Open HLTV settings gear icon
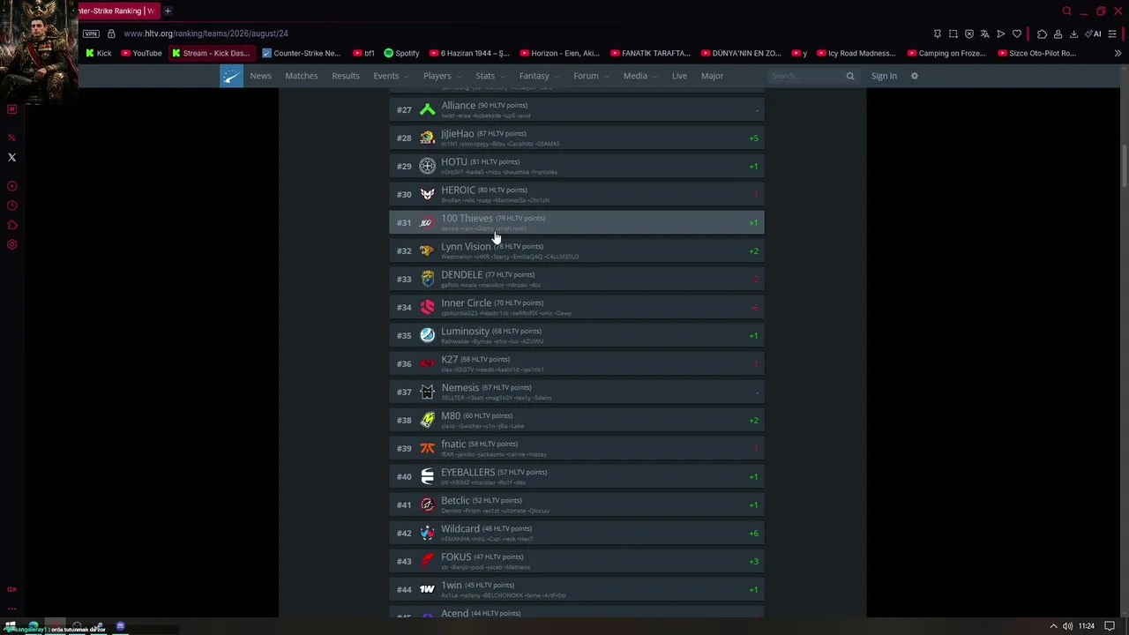The height and width of the screenshot is (635, 1129). (x=915, y=76)
